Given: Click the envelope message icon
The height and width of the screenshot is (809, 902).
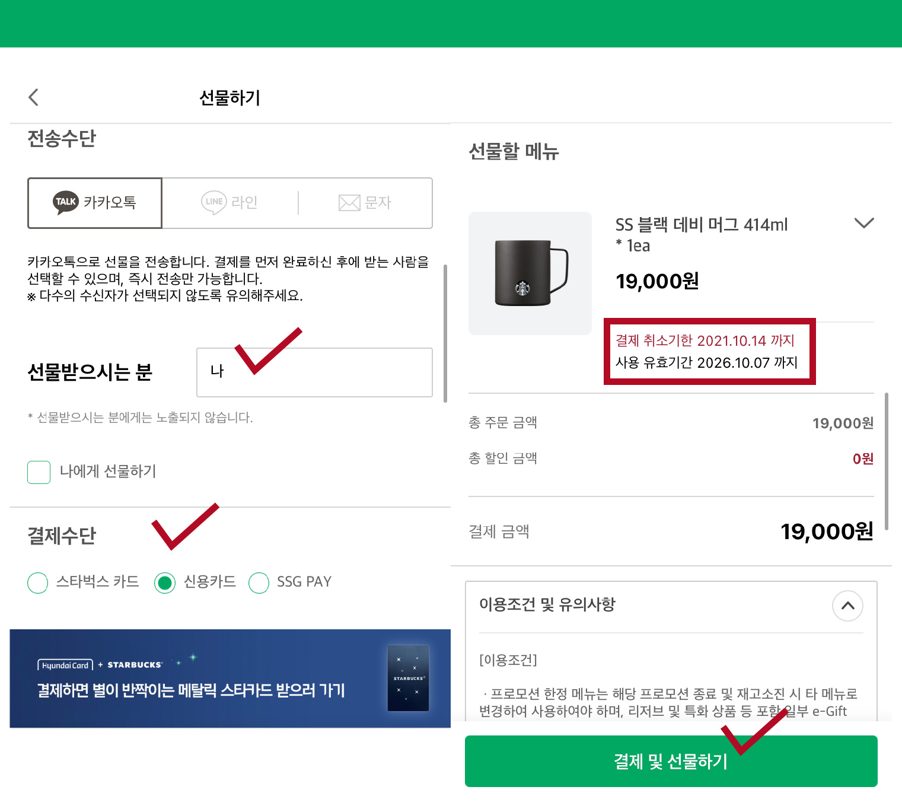Looking at the screenshot, I should 349,203.
